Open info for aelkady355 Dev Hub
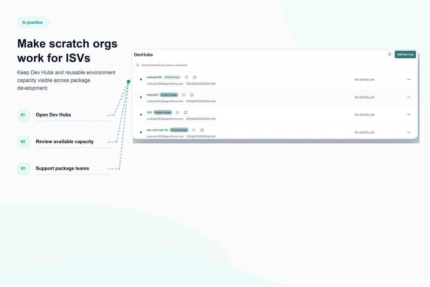This screenshot has height=287, width=430. click(x=186, y=77)
